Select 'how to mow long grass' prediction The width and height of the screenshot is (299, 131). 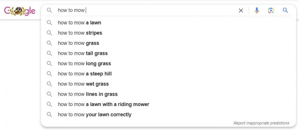click(84, 63)
